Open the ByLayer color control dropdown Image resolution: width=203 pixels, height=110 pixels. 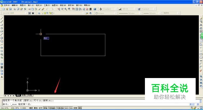[116, 13]
